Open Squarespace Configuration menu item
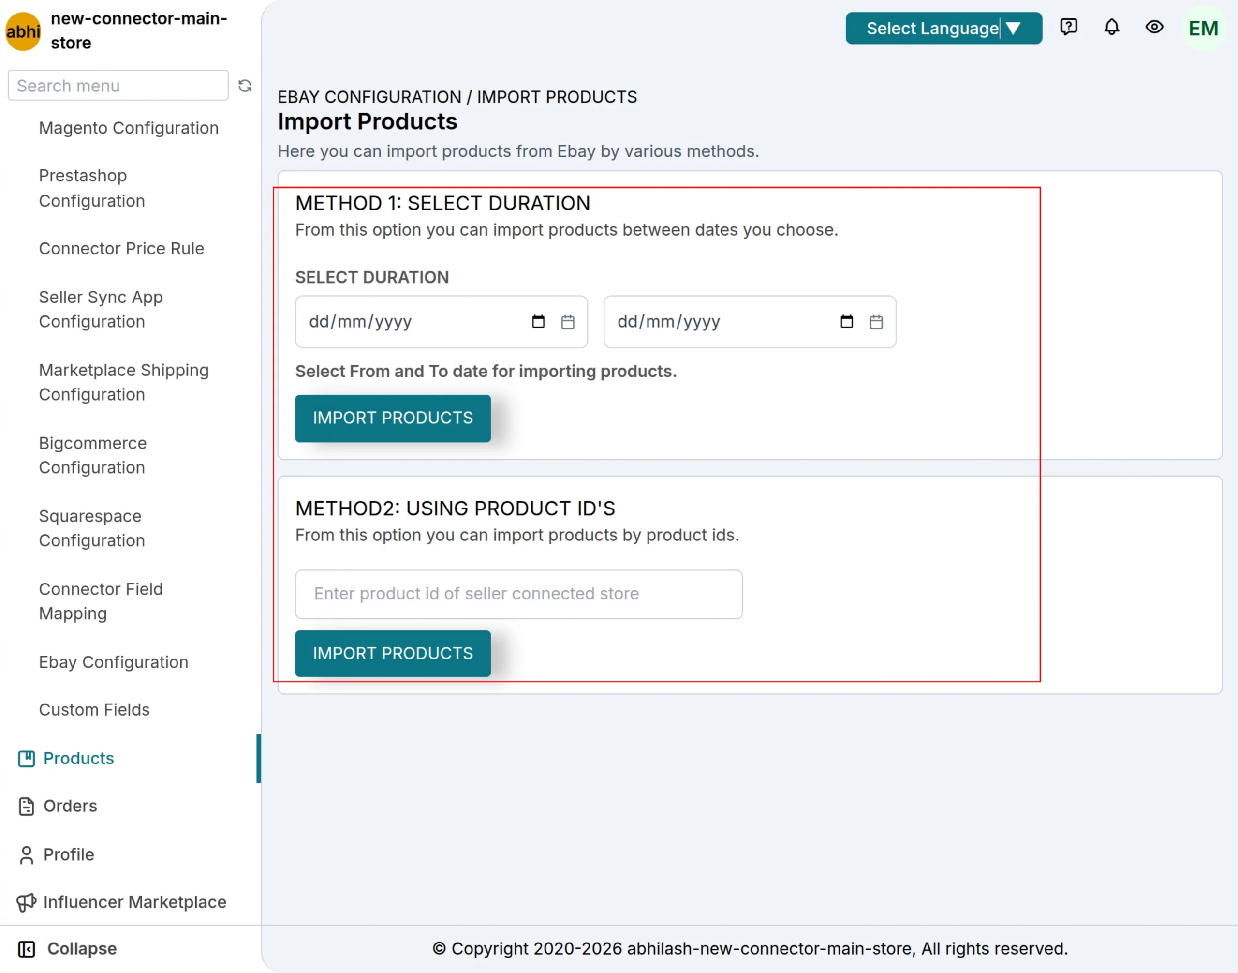The height and width of the screenshot is (973, 1238). click(x=92, y=528)
